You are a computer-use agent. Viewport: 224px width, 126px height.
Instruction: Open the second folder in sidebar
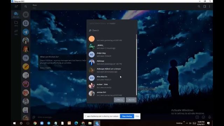pyautogui.click(x=16, y=23)
